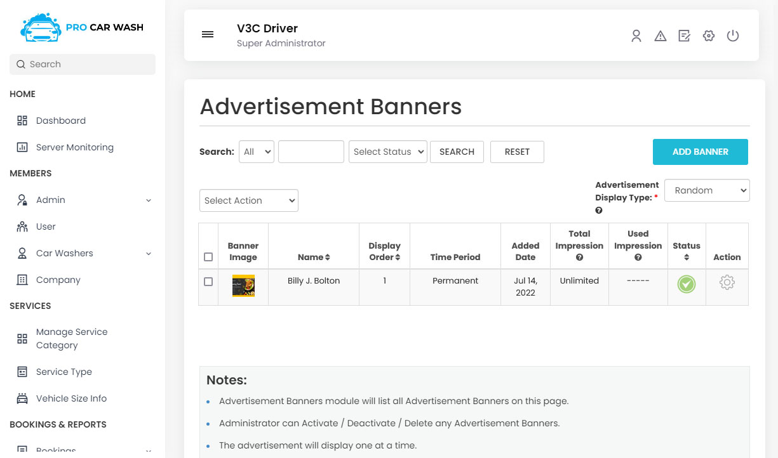Open the warning alerts triangle icon
The width and height of the screenshot is (778, 458).
pos(661,36)
